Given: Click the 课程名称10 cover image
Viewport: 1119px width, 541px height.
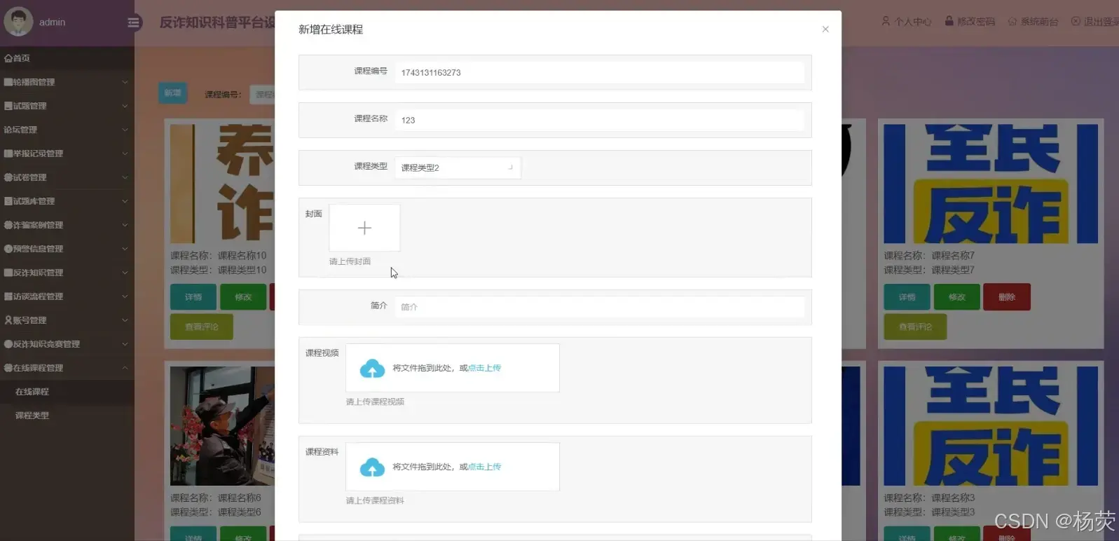Looking at the screenshot, I should [x=222, y=184].
